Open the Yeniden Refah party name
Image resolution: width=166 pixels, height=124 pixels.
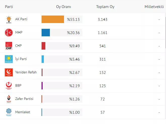(26, 72)
